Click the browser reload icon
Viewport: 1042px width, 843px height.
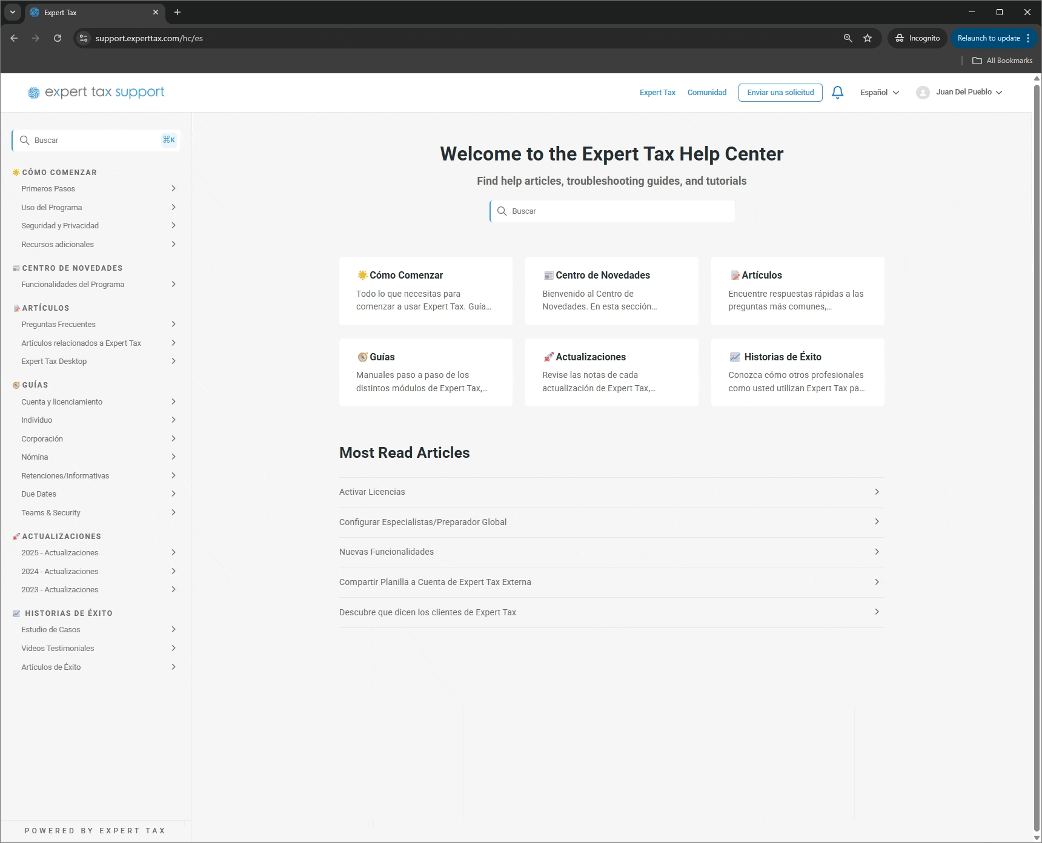point(58,38)
